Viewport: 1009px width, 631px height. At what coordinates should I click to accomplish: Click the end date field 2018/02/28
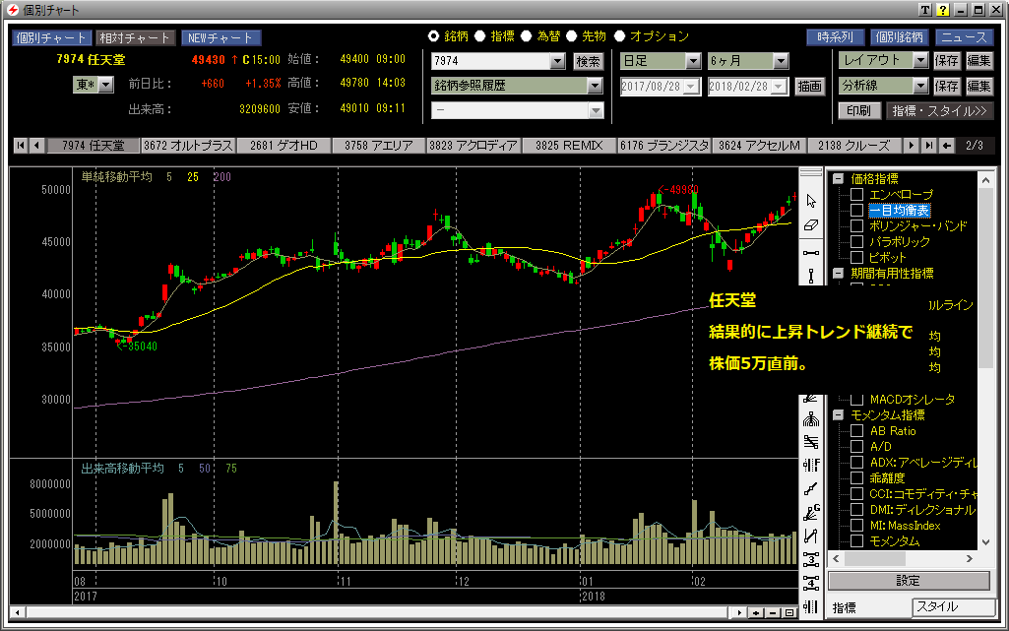747,87
